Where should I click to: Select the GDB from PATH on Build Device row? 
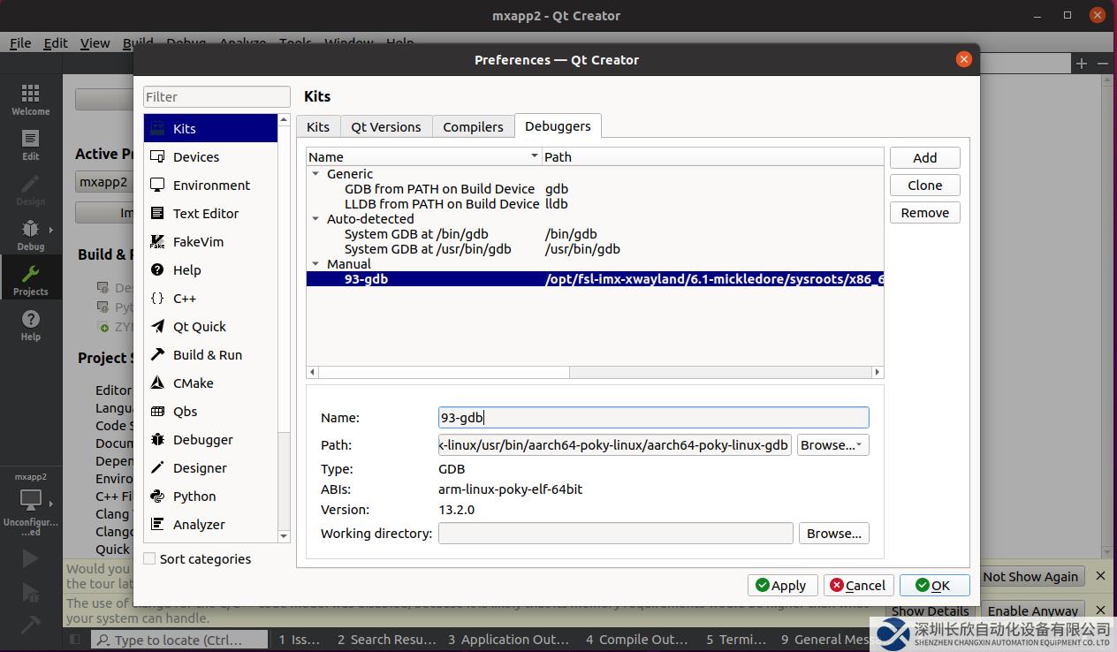click(595, 189)
